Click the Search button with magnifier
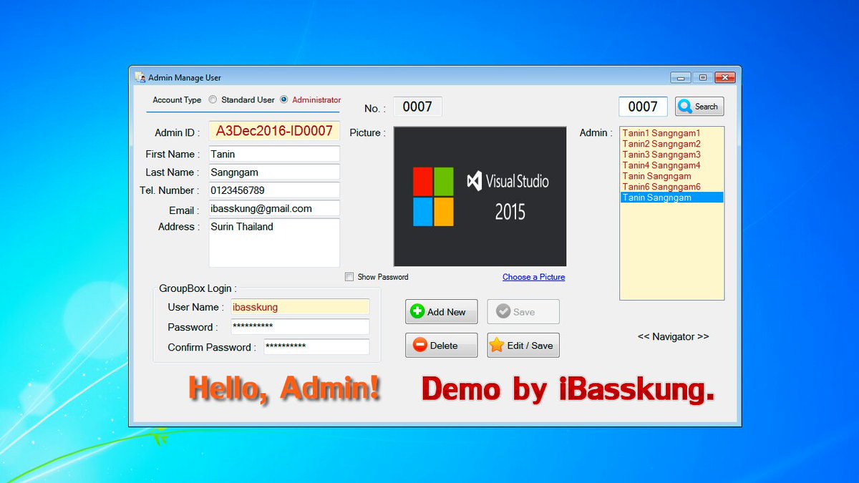859x483 pixels. (x=699, y=107)
